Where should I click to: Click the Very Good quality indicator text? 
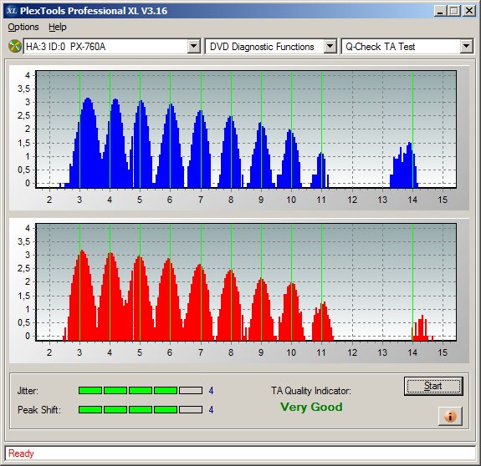[x=311, y=407]
